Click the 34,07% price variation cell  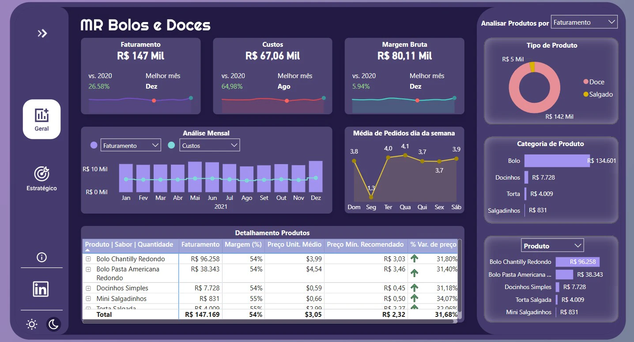(x=447, y=299)
